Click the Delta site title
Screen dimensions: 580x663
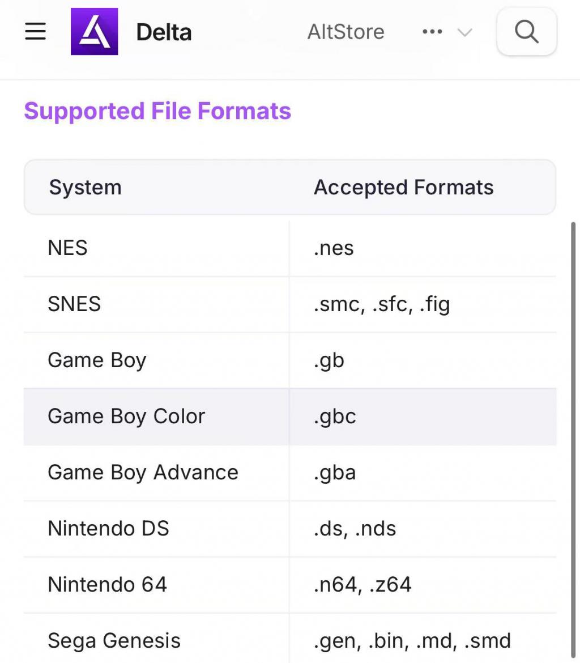[x=164, y=32]
